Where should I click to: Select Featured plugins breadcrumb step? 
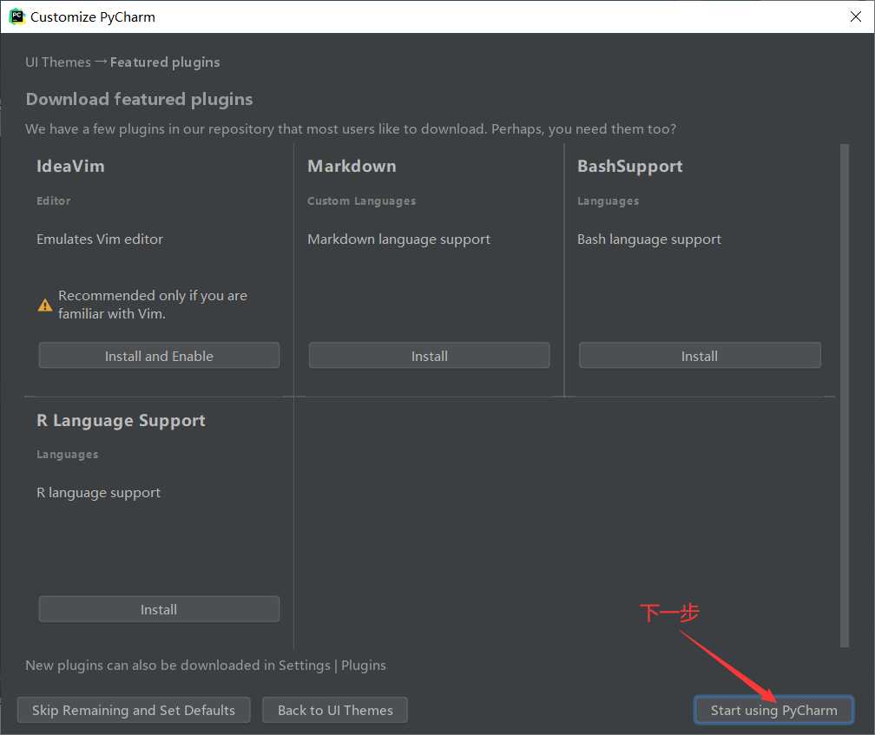(165, 62)
